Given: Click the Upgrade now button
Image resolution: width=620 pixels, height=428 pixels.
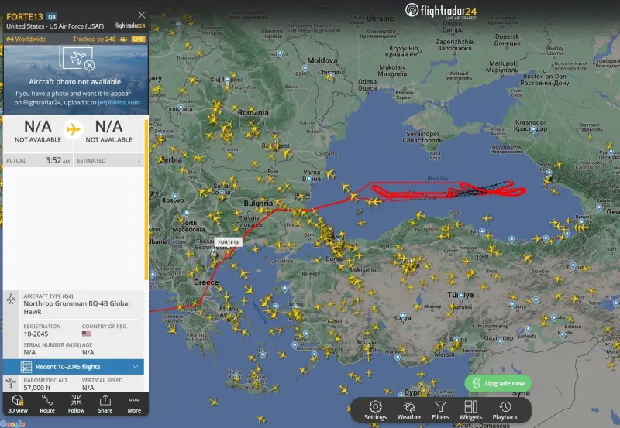Looking at the screenshot, I should tap(498, 383).
